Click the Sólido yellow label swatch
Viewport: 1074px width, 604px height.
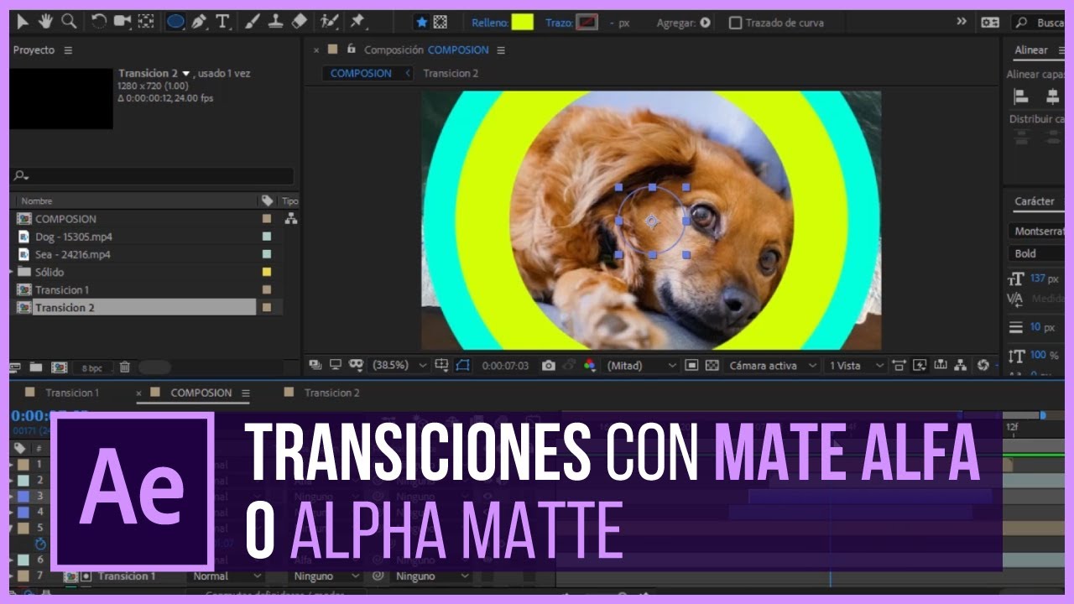(x=267, y=272)
